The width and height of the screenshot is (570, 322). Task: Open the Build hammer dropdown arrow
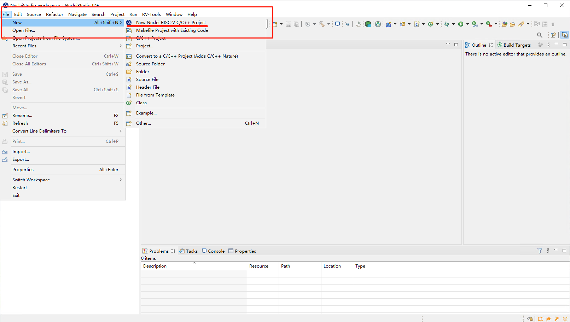(x=328, y=24)
